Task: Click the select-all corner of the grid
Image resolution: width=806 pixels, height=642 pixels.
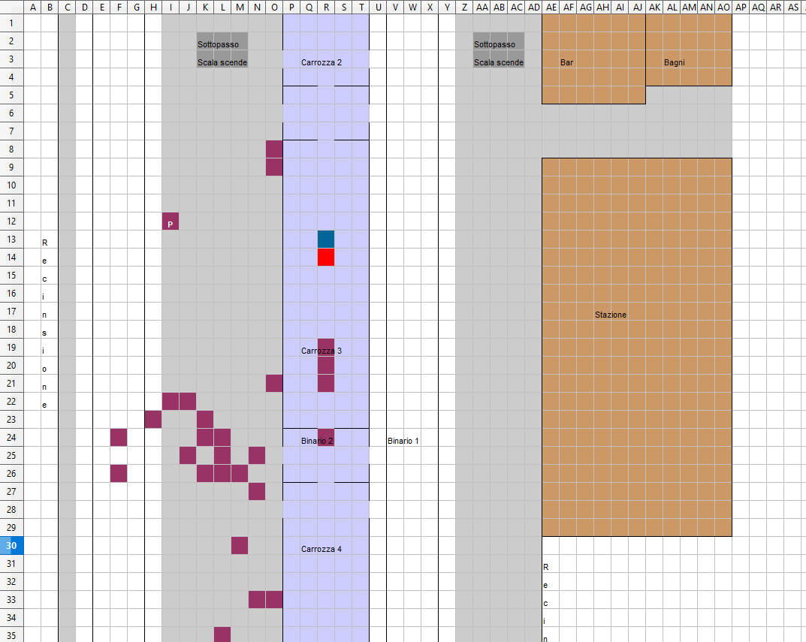Action: 12,7
